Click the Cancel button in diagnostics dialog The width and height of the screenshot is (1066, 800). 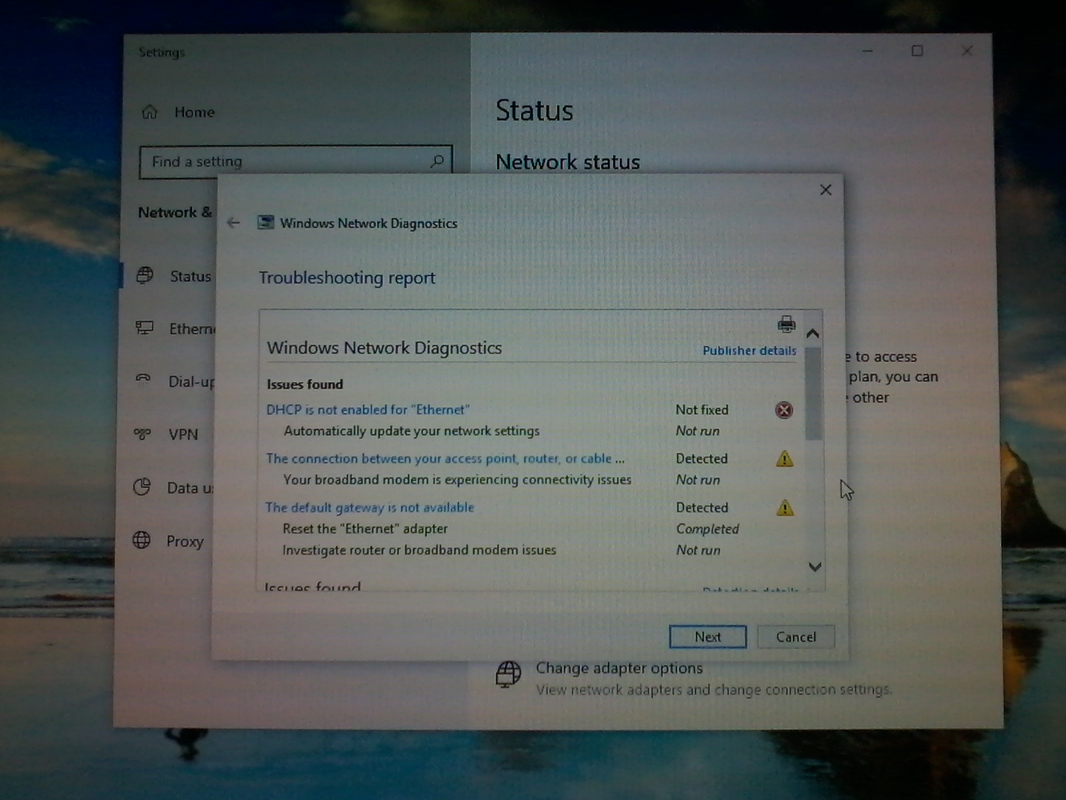pos(796,637)
